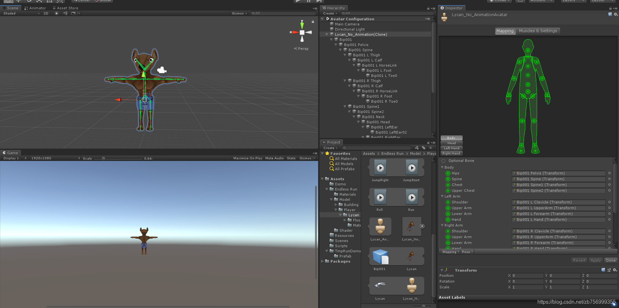The height and width of the screenshot is (308, 619).
Task: Toggle 2D view mode in Scene
Action: pyautogui.click(x=46, y=13)
